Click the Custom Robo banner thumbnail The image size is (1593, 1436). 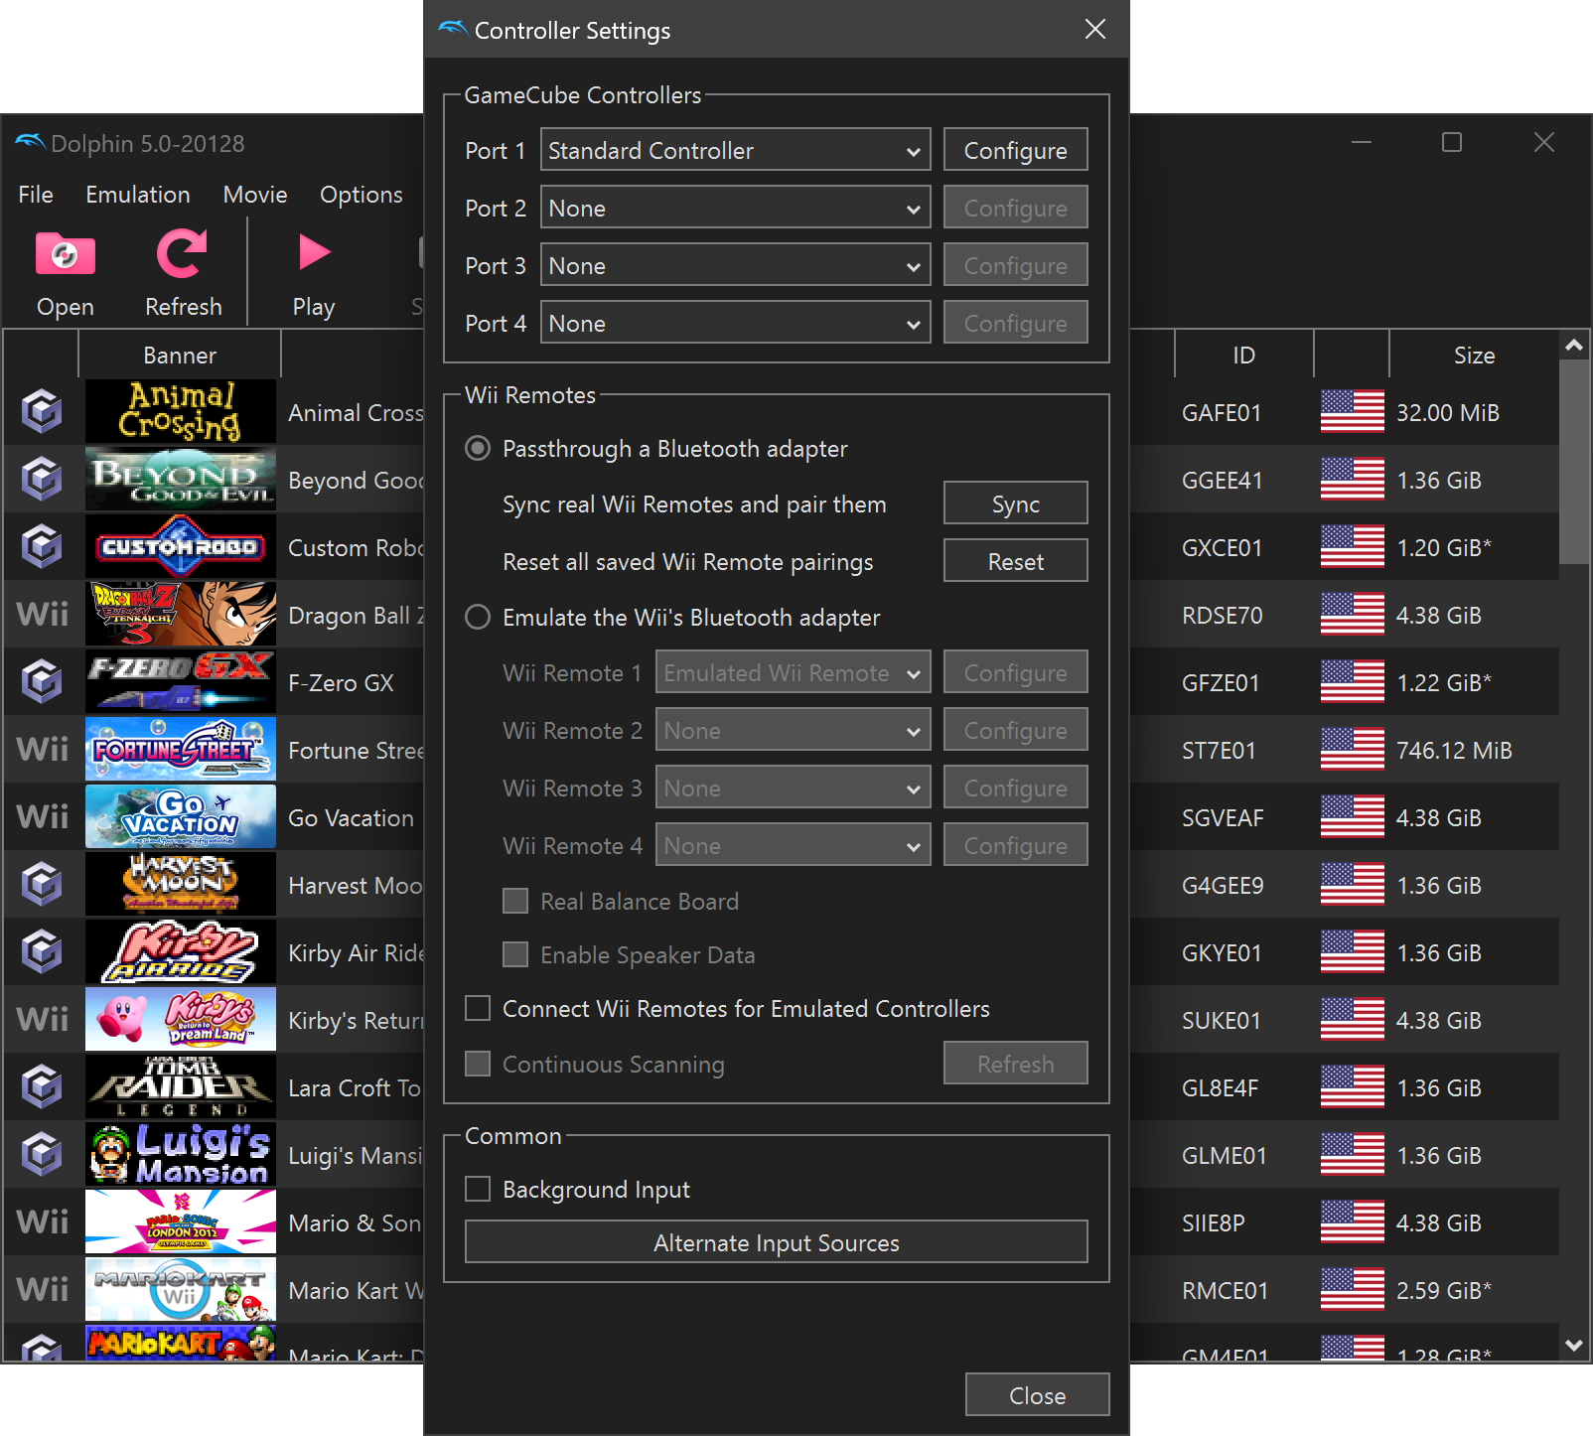(181, 546)
